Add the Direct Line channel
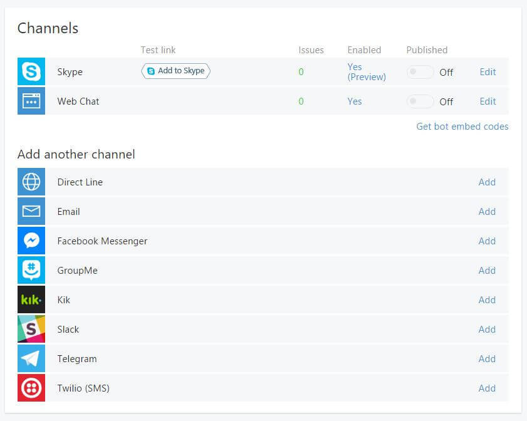Screen dimensions: 527x421 487,182
